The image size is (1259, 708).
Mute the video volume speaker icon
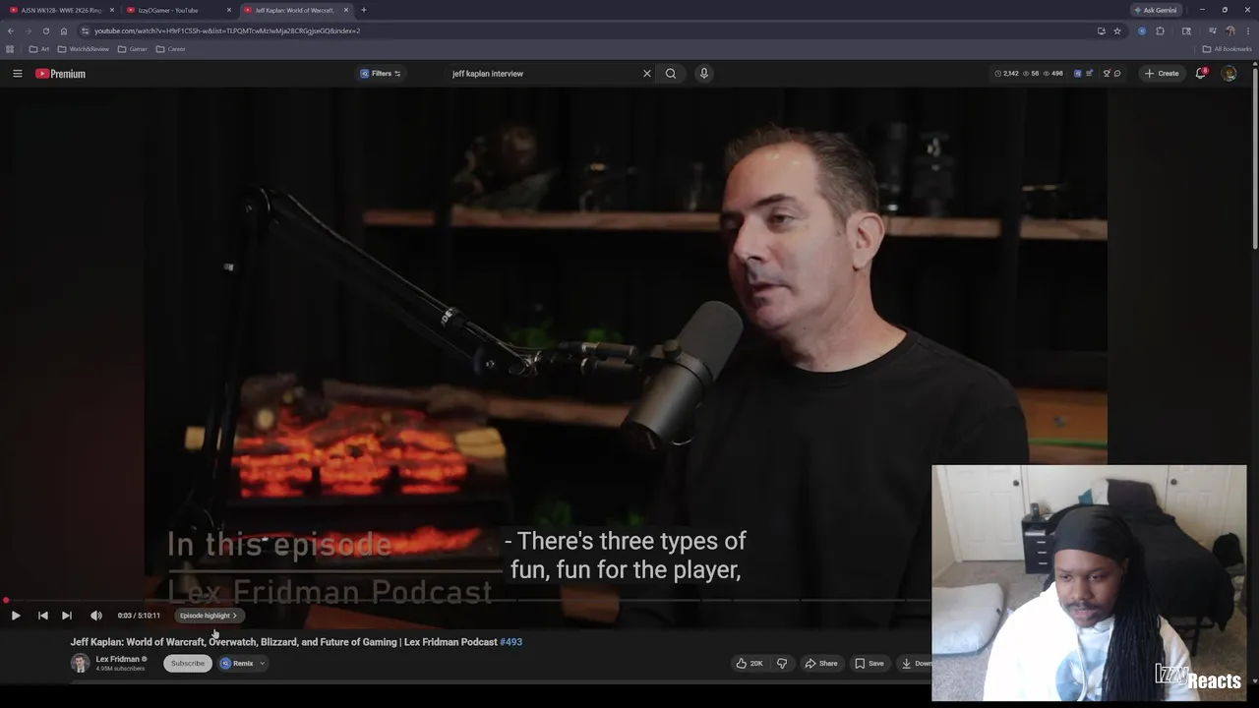pyautogui.click(x=96, y=616)
